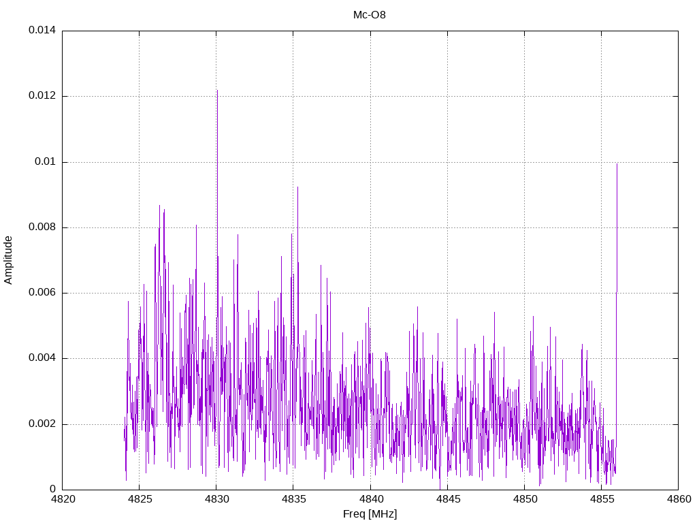The width and height of the screenshot is (697, 523).
Task: Click the 0 y-axis tick label
Action: pyautogui.click(x=53, y=489)
